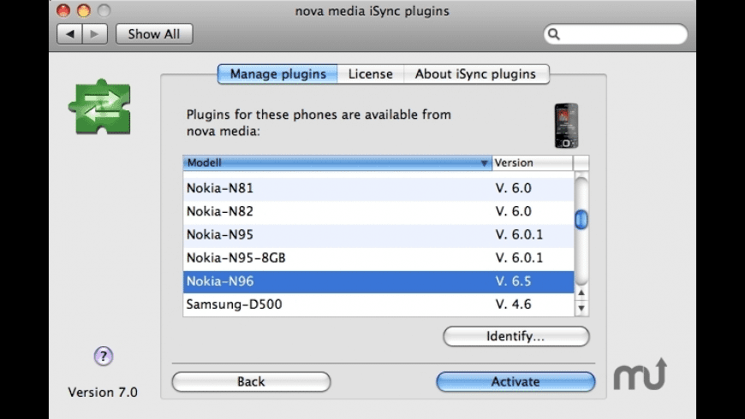Image resolution: width=745 pixels, height=419 pixels.
Task: Select the Nokia-N81 row
Action: (378, 188)
